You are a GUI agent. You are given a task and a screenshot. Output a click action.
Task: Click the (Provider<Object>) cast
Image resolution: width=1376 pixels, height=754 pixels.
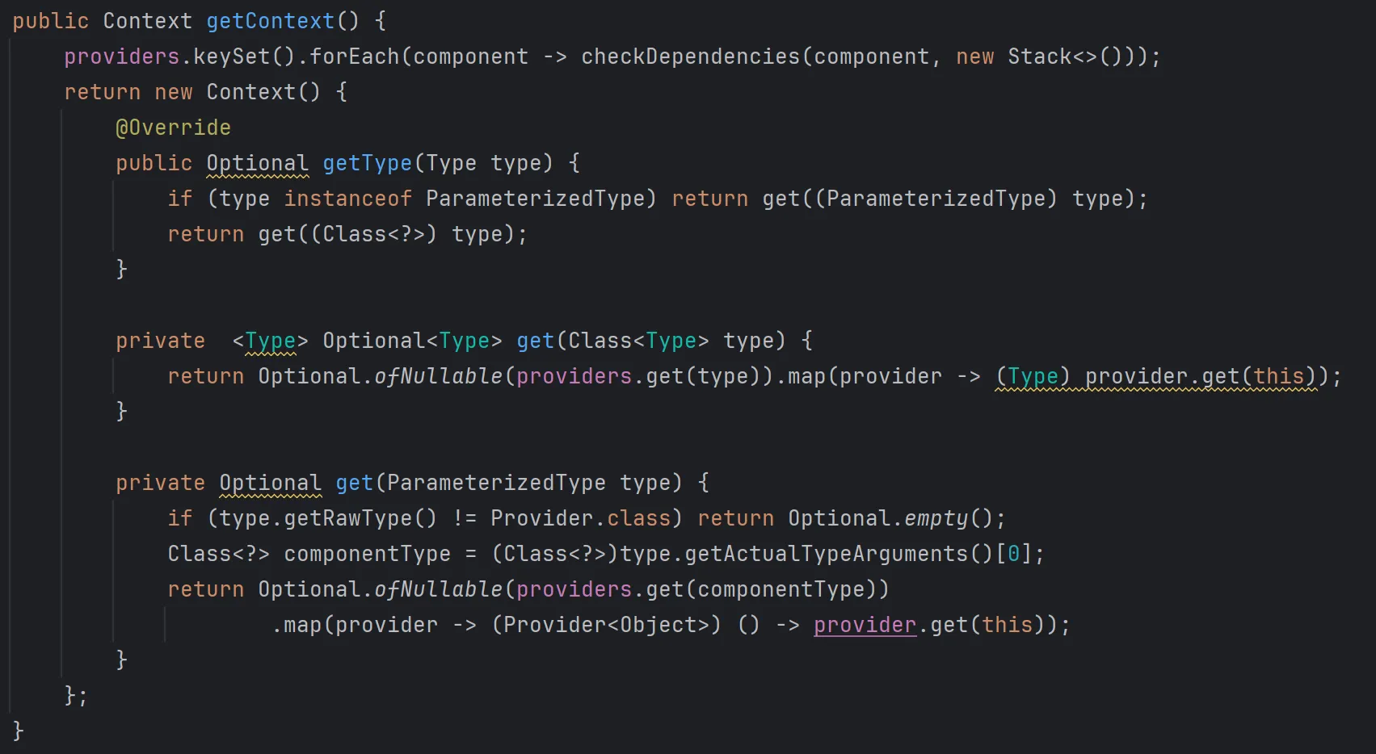pos(606,625)
